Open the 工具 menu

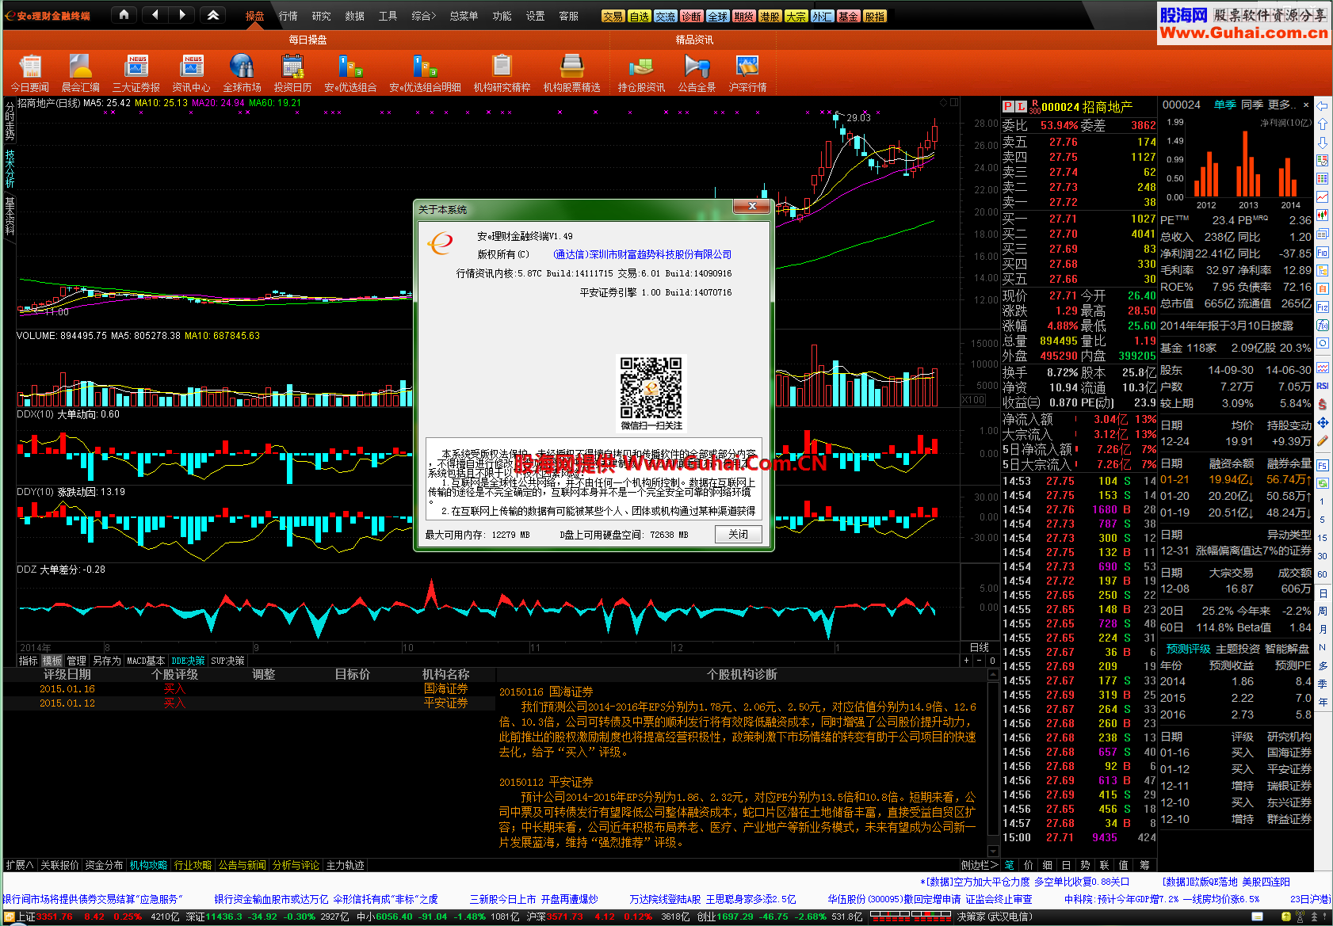pyautogui.click(x=388, y=16)
